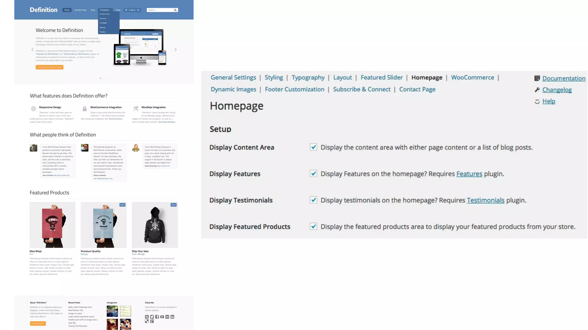Toggle Display Featured Products checkbox
The height and width of the screenshot is (330, 588).
point(313,226)
